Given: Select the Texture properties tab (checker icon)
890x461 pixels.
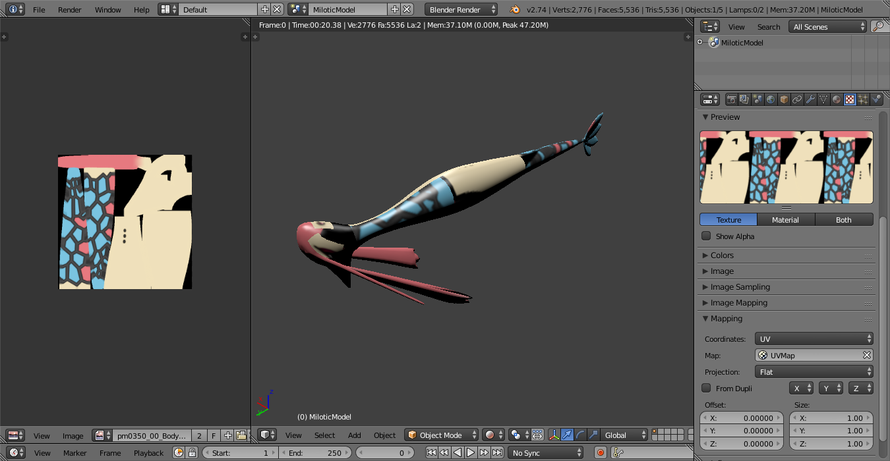Looking at the screenshot, I should pyautogui.click(x=850, y=99).
